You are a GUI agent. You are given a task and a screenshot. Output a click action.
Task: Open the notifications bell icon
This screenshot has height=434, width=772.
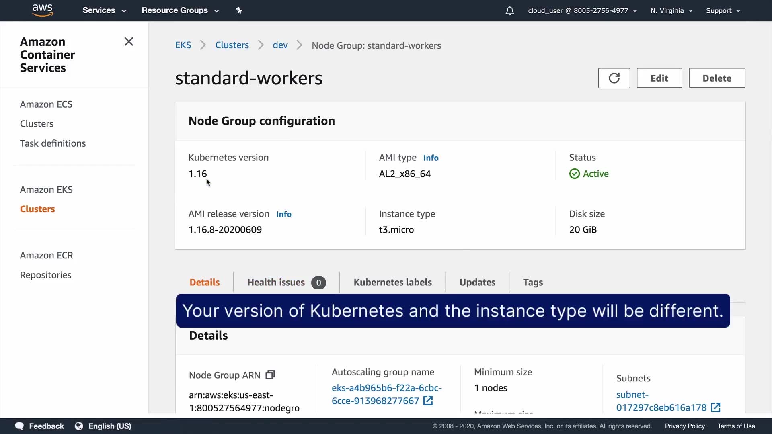point(509,11)
